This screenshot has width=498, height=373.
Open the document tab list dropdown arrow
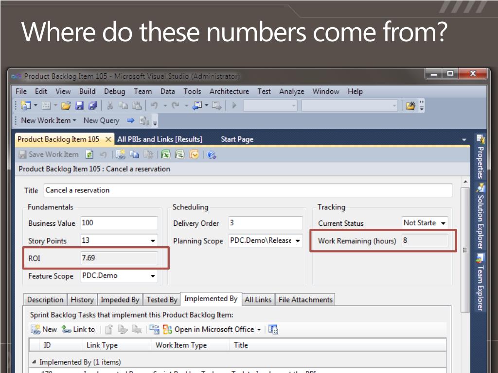(x=464, y=139)
